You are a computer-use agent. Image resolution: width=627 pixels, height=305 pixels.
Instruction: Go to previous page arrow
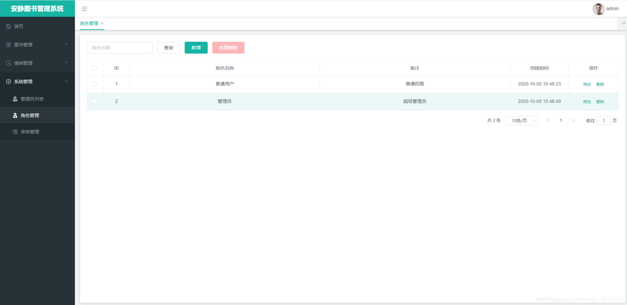[548, 121]
